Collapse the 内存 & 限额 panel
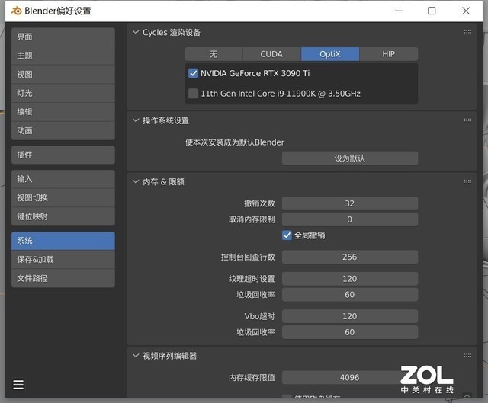Viewport: 488px width, 403px height. [136, 181]
